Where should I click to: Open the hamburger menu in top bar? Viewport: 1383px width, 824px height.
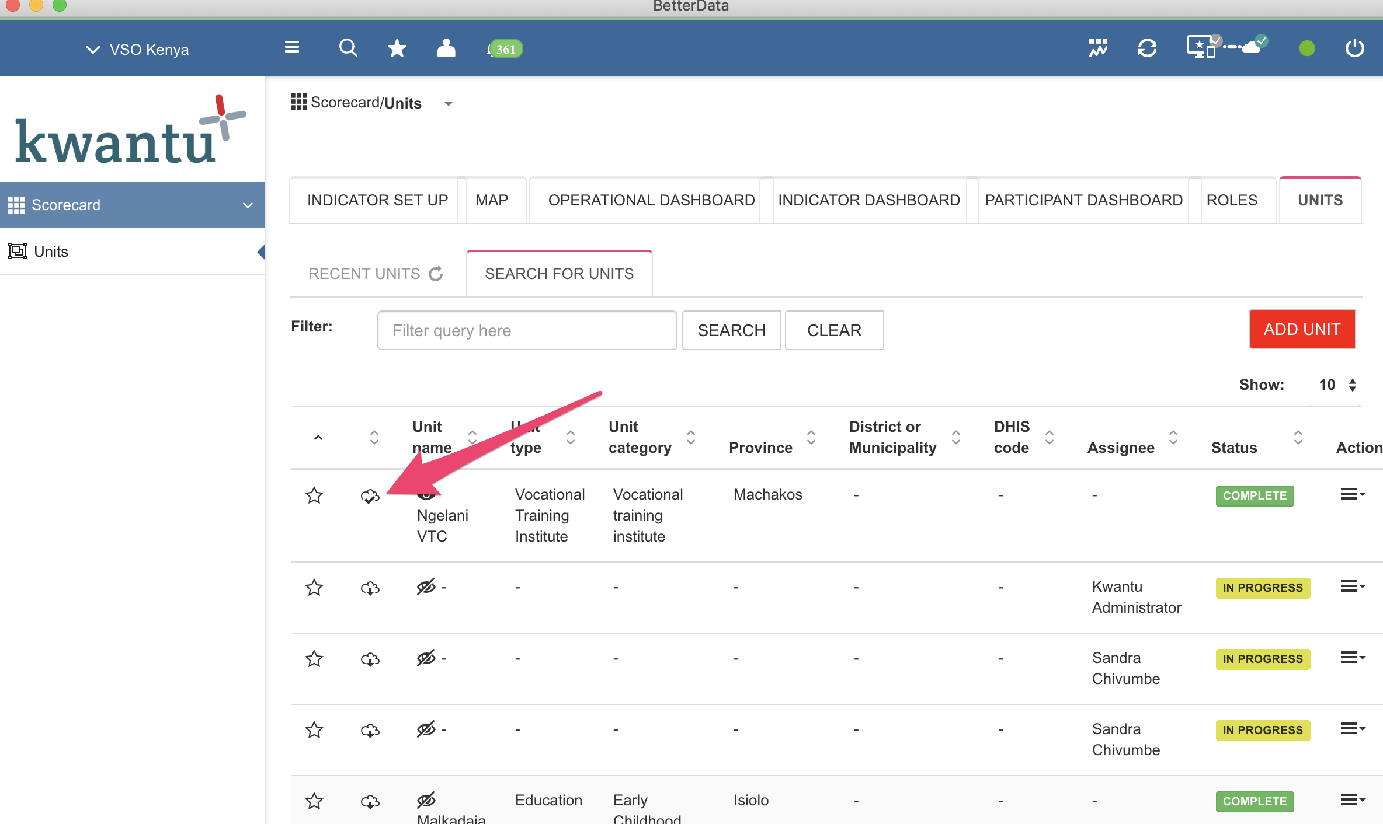[292, 47]
